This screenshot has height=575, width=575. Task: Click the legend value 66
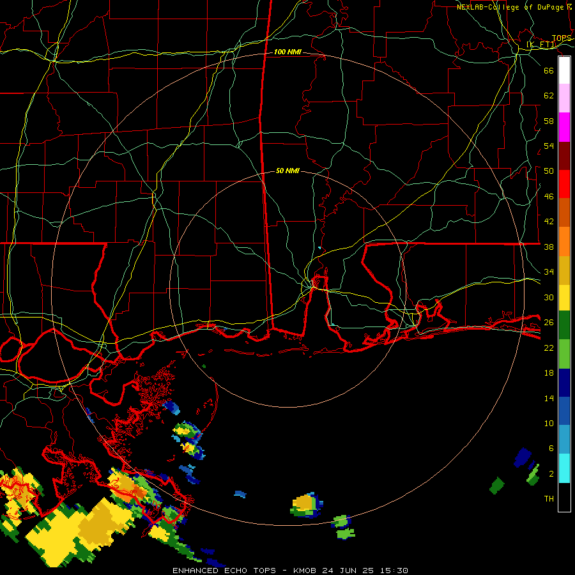(x=549, y=70)
